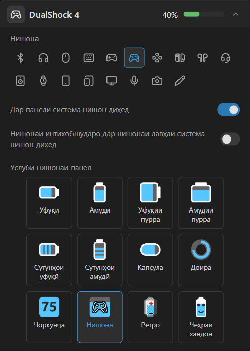Image resolution: width=250 pixels, height=351 pixels.
Task: Select the Уфуқӣ battery style
Action: [x=49, y=202]
